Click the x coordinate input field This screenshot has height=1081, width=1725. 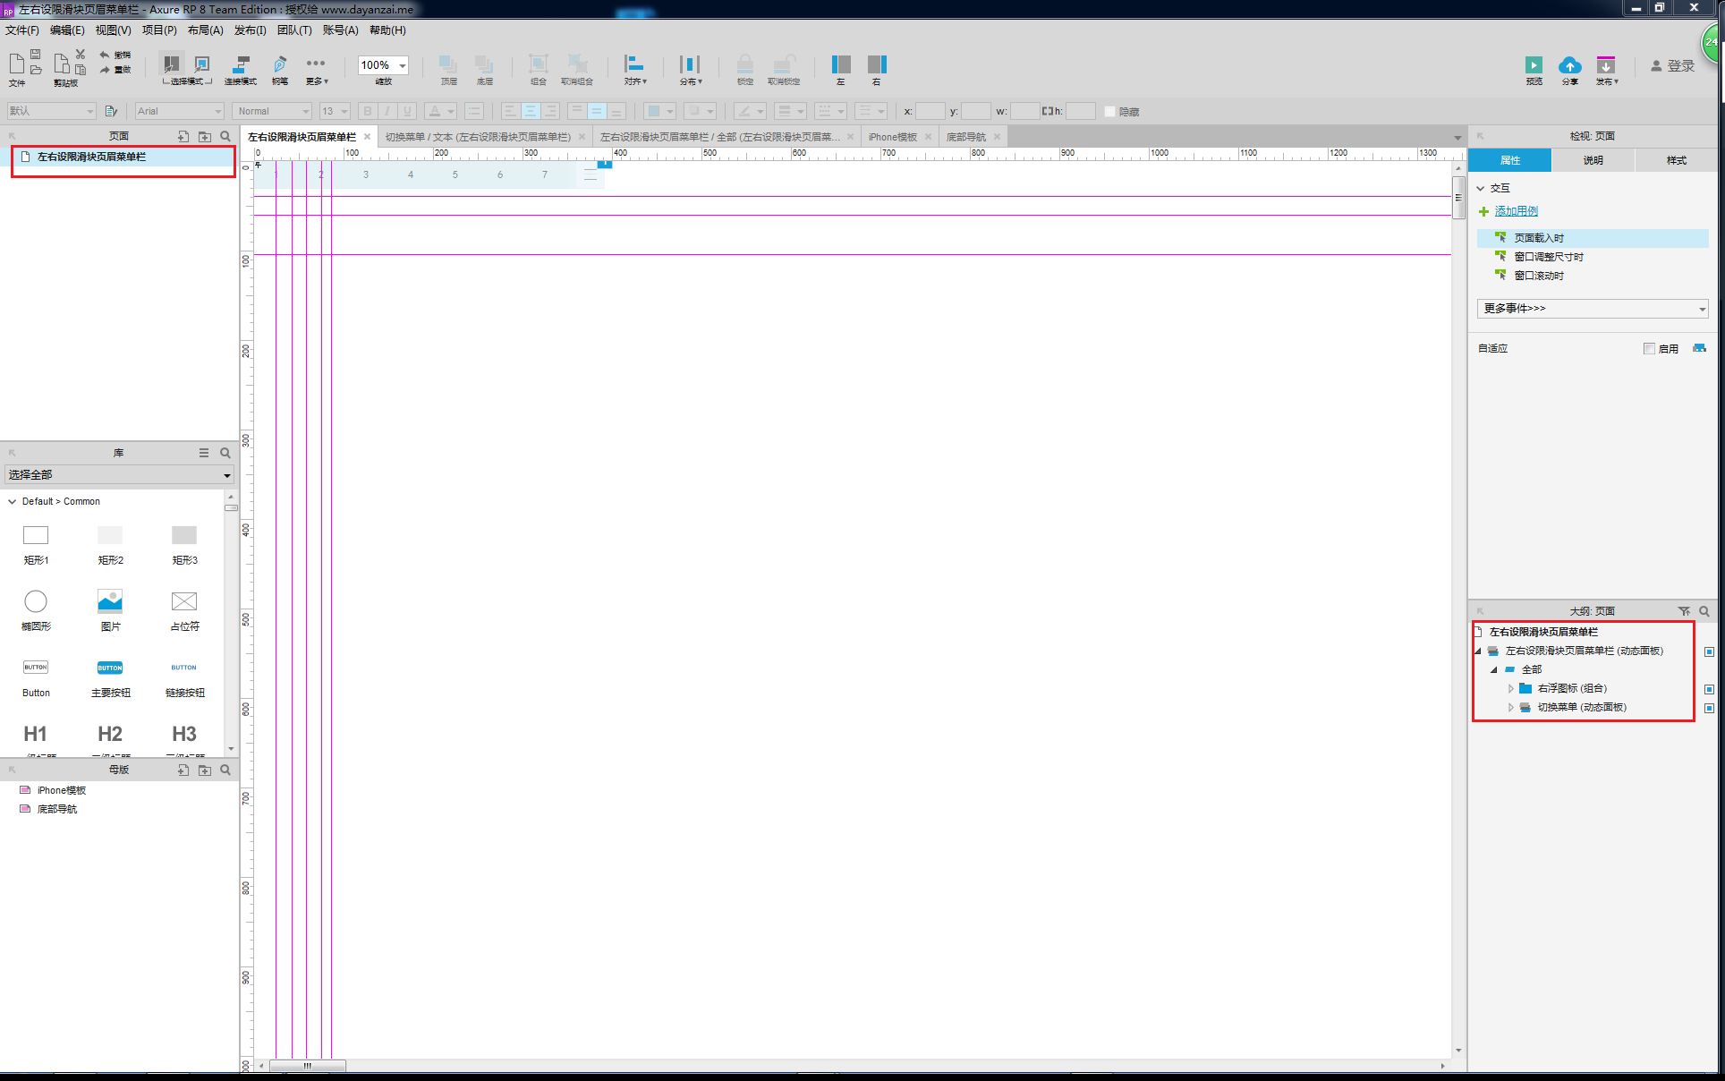coord(930,111)
